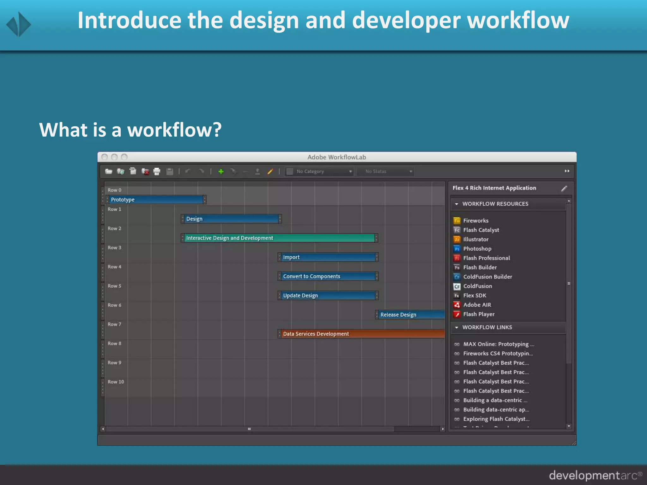Click the redo arrow icon
647x485 pixels.
point(201,171)
